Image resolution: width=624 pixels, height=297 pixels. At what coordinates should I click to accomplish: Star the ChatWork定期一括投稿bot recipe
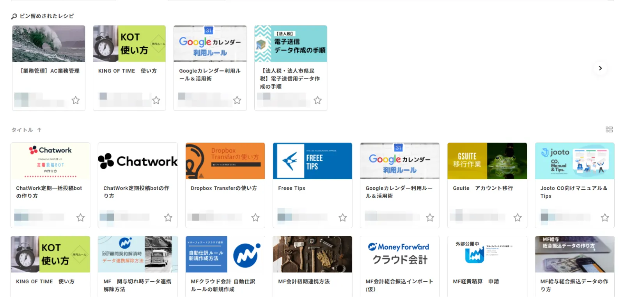[80, 217]
